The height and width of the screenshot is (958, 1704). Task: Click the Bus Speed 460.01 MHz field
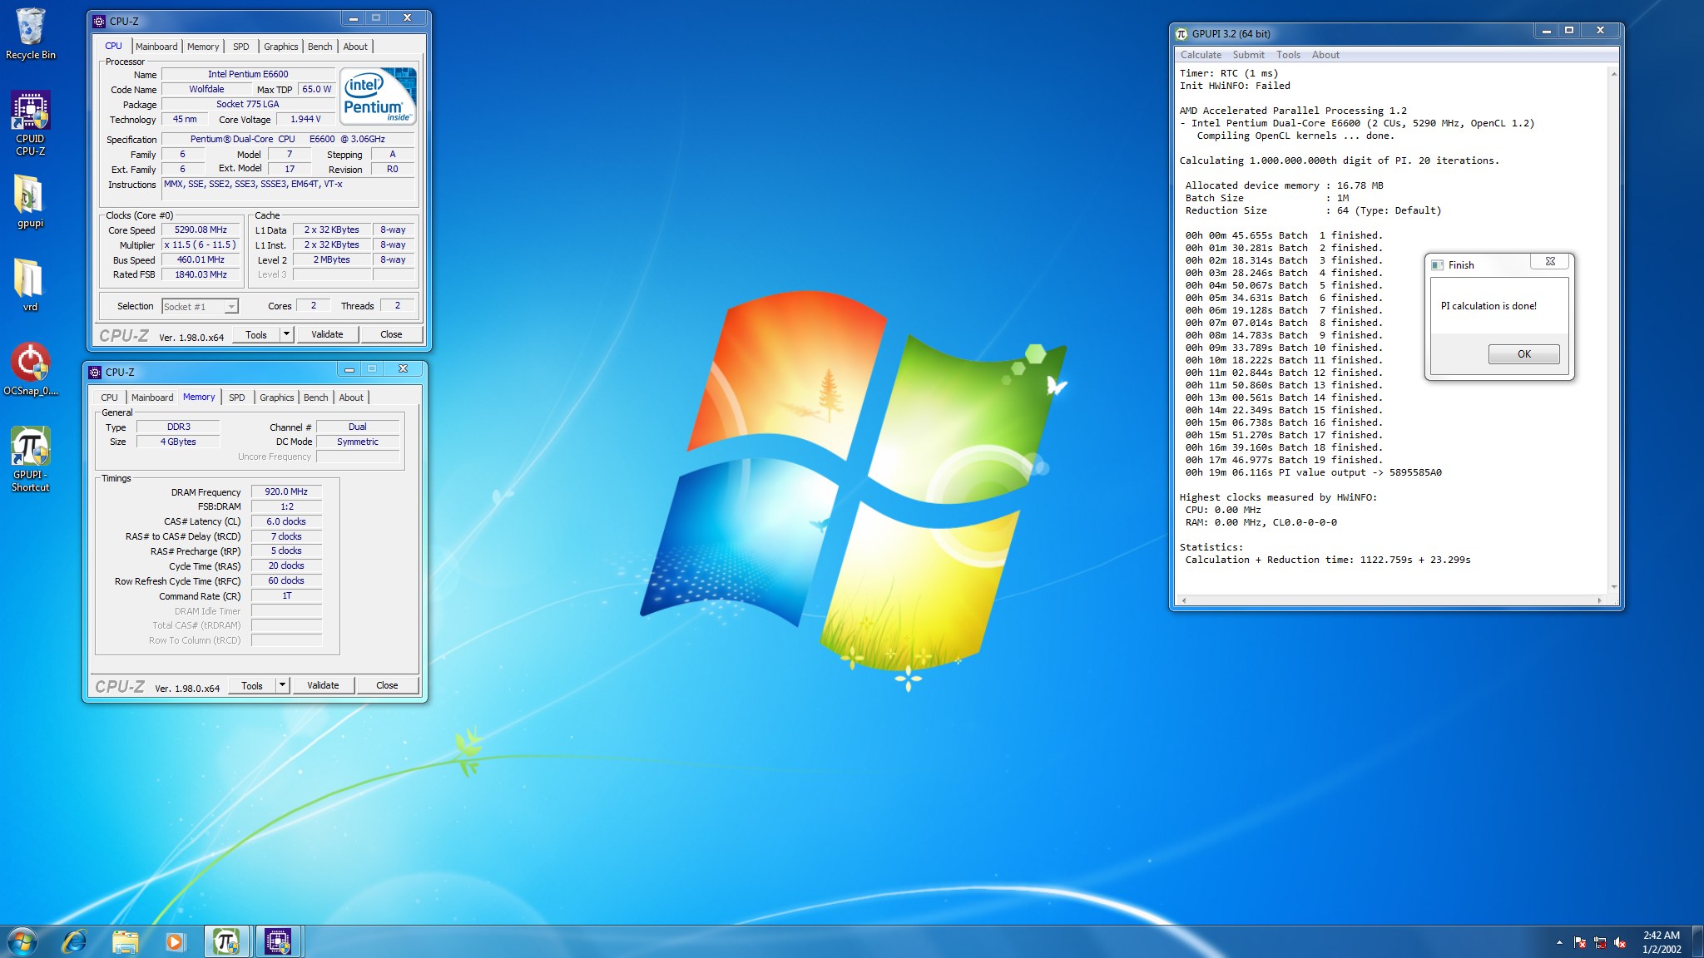point(201,259)
